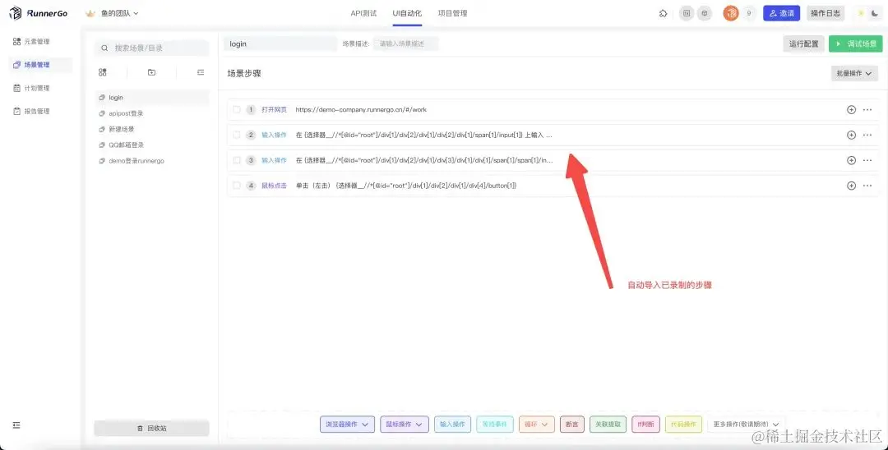Open 计划管理 in the sidebar

(40, 88)
